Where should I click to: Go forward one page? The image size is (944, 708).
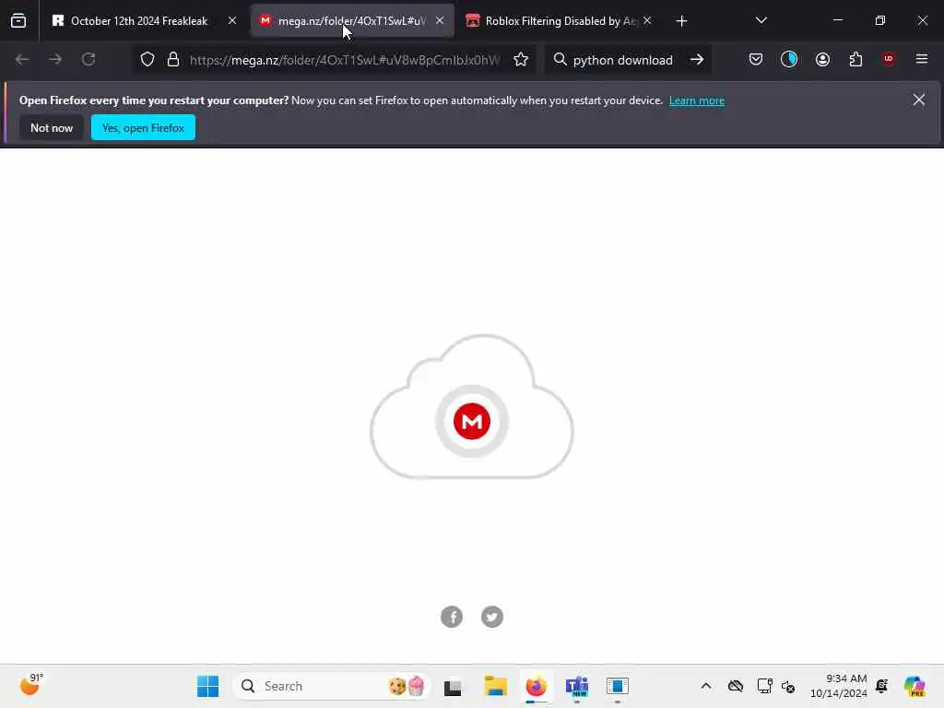[55, 60]
